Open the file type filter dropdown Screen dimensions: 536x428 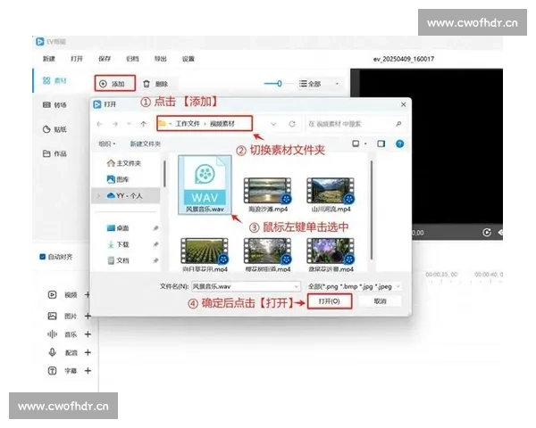pyautogui.click(x=354, y=286)
